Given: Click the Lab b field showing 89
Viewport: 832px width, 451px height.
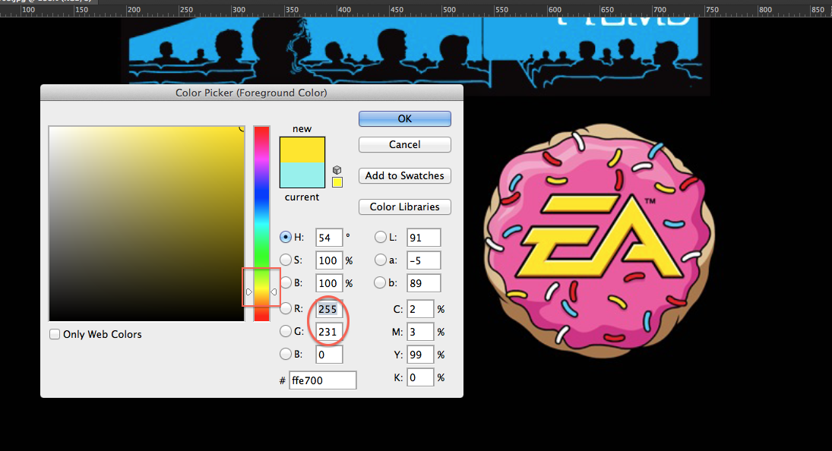Looking at the screenshot, I should click(x=423, y=283).
